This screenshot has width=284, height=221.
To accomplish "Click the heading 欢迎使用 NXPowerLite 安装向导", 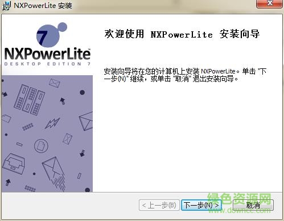I will 182,34.
